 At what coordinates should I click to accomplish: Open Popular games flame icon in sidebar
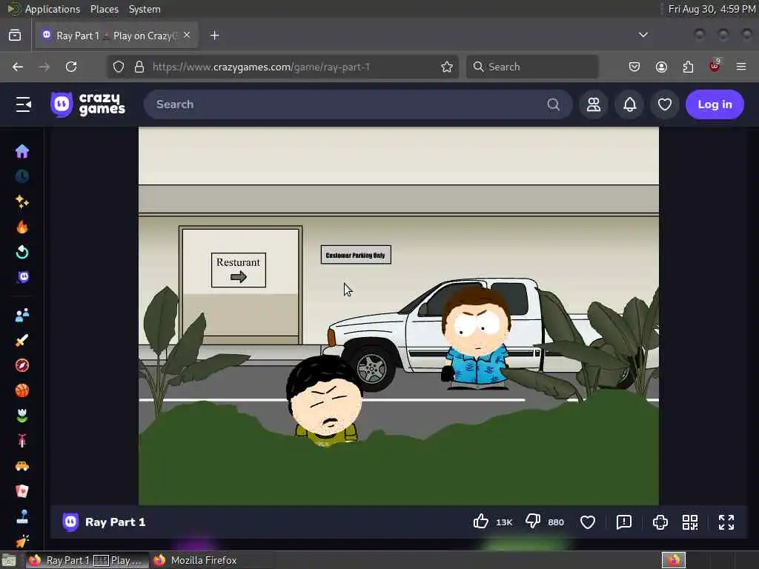(21, 227)
